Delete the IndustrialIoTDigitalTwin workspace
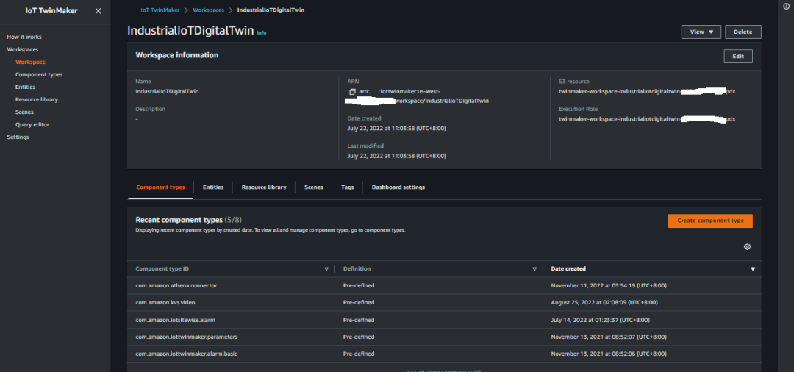This screenshot has width=794, height=372. 743,32
